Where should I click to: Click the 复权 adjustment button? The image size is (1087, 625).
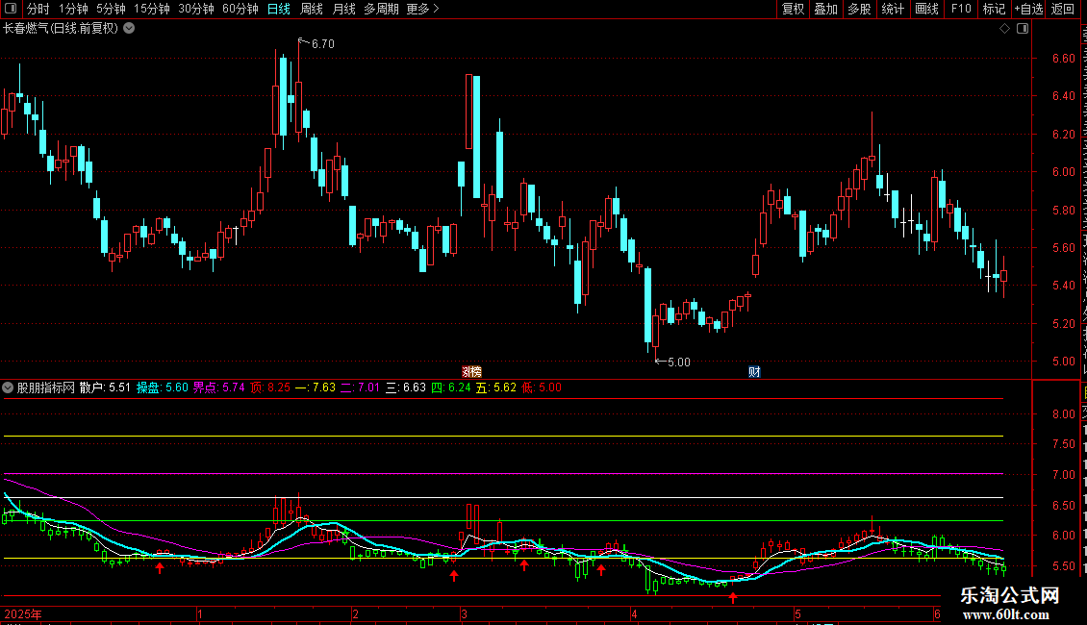tap(793, 9)
